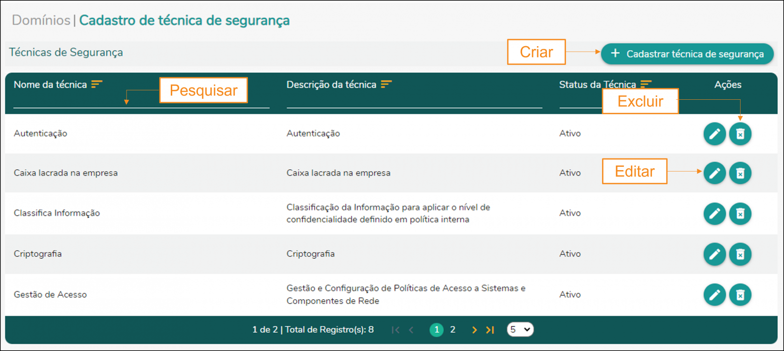784x351 pixels.
Task: Click the Descrição da técnica column header
Action: 331,85
